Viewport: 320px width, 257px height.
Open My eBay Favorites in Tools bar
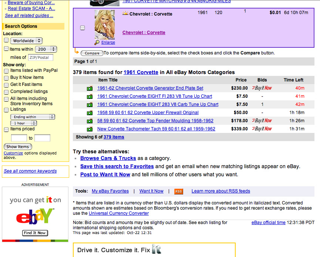(110, 191)
